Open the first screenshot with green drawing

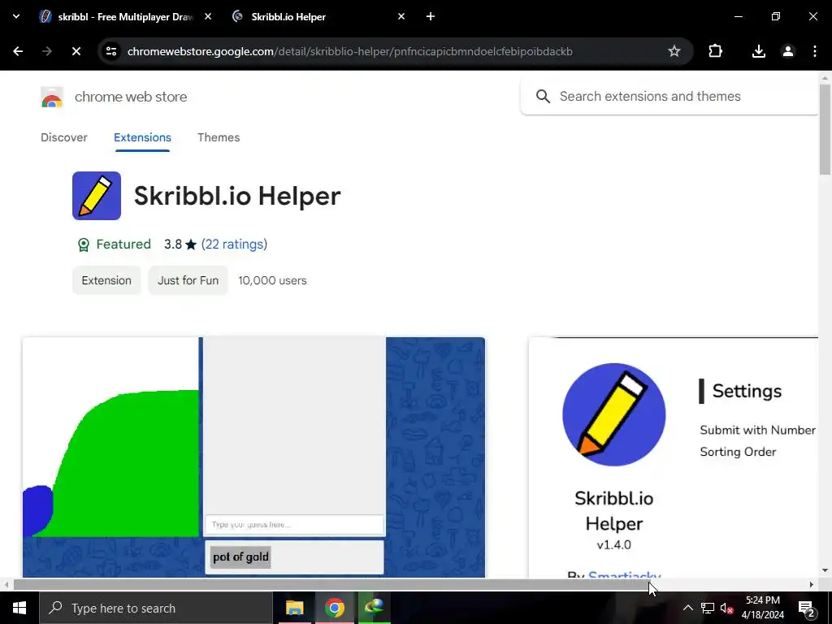click(253, 457)
